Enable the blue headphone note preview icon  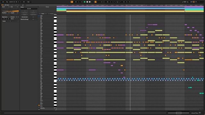39,16
